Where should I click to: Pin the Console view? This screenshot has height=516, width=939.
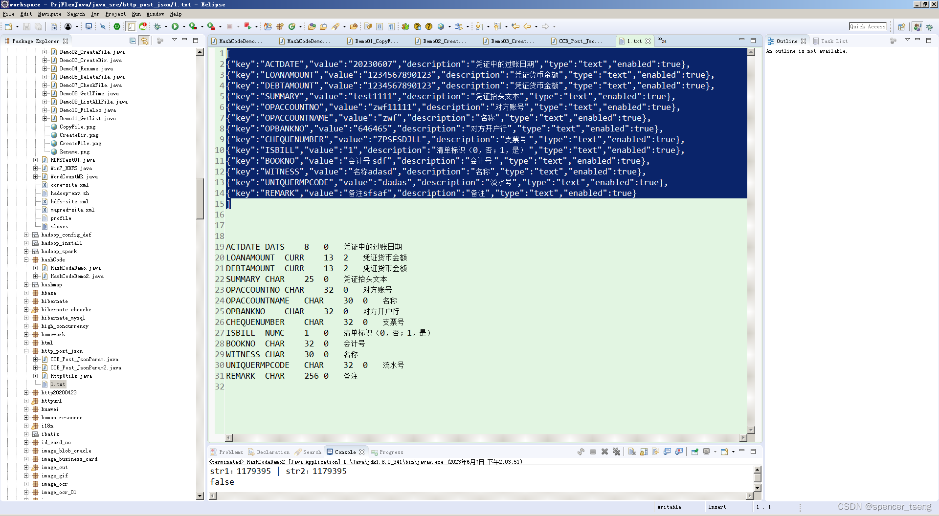tap(694, 451)
